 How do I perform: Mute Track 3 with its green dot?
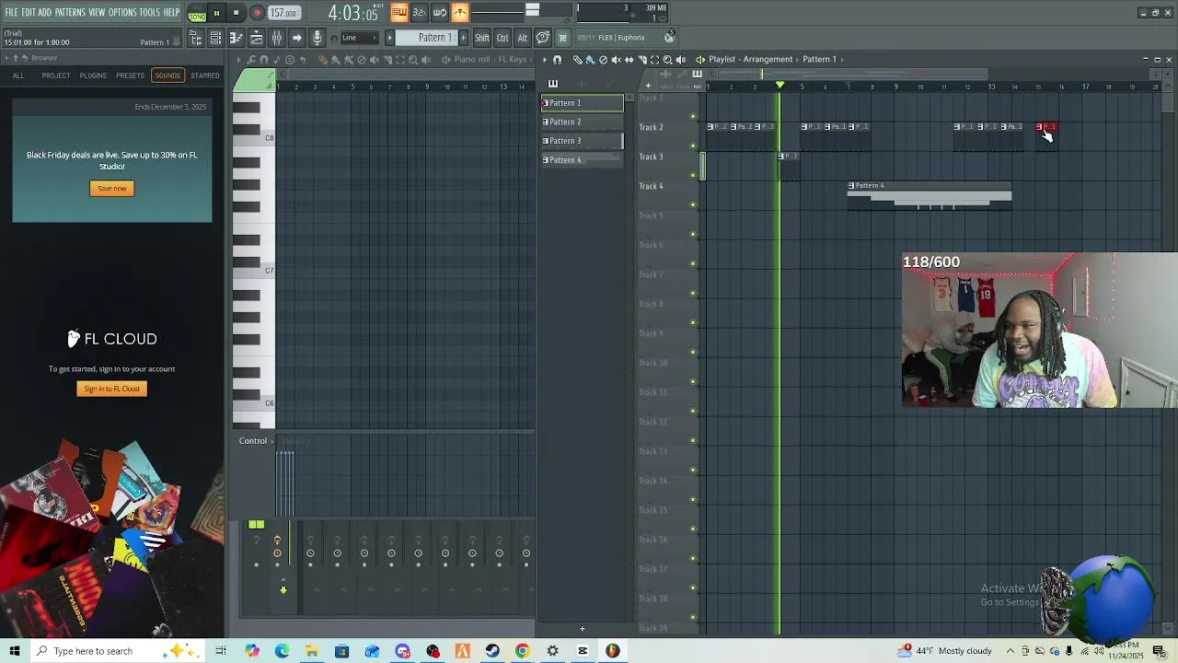[x=693, y=175]
